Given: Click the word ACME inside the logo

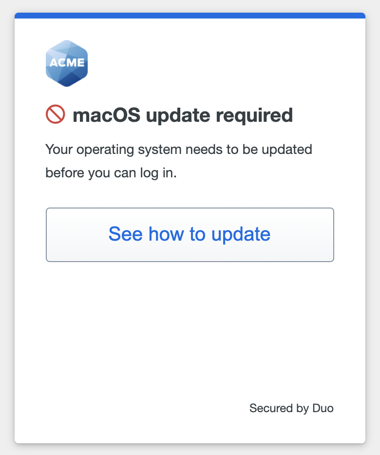Looking at the screenshot, I should click(67, 62).
